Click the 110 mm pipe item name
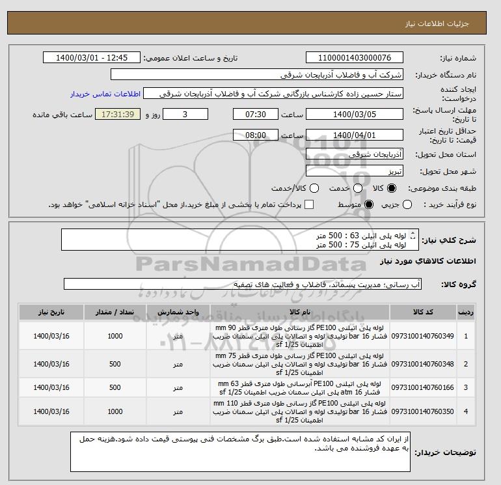Viewport: 501px width, 485px height. (x=300, y=411)
